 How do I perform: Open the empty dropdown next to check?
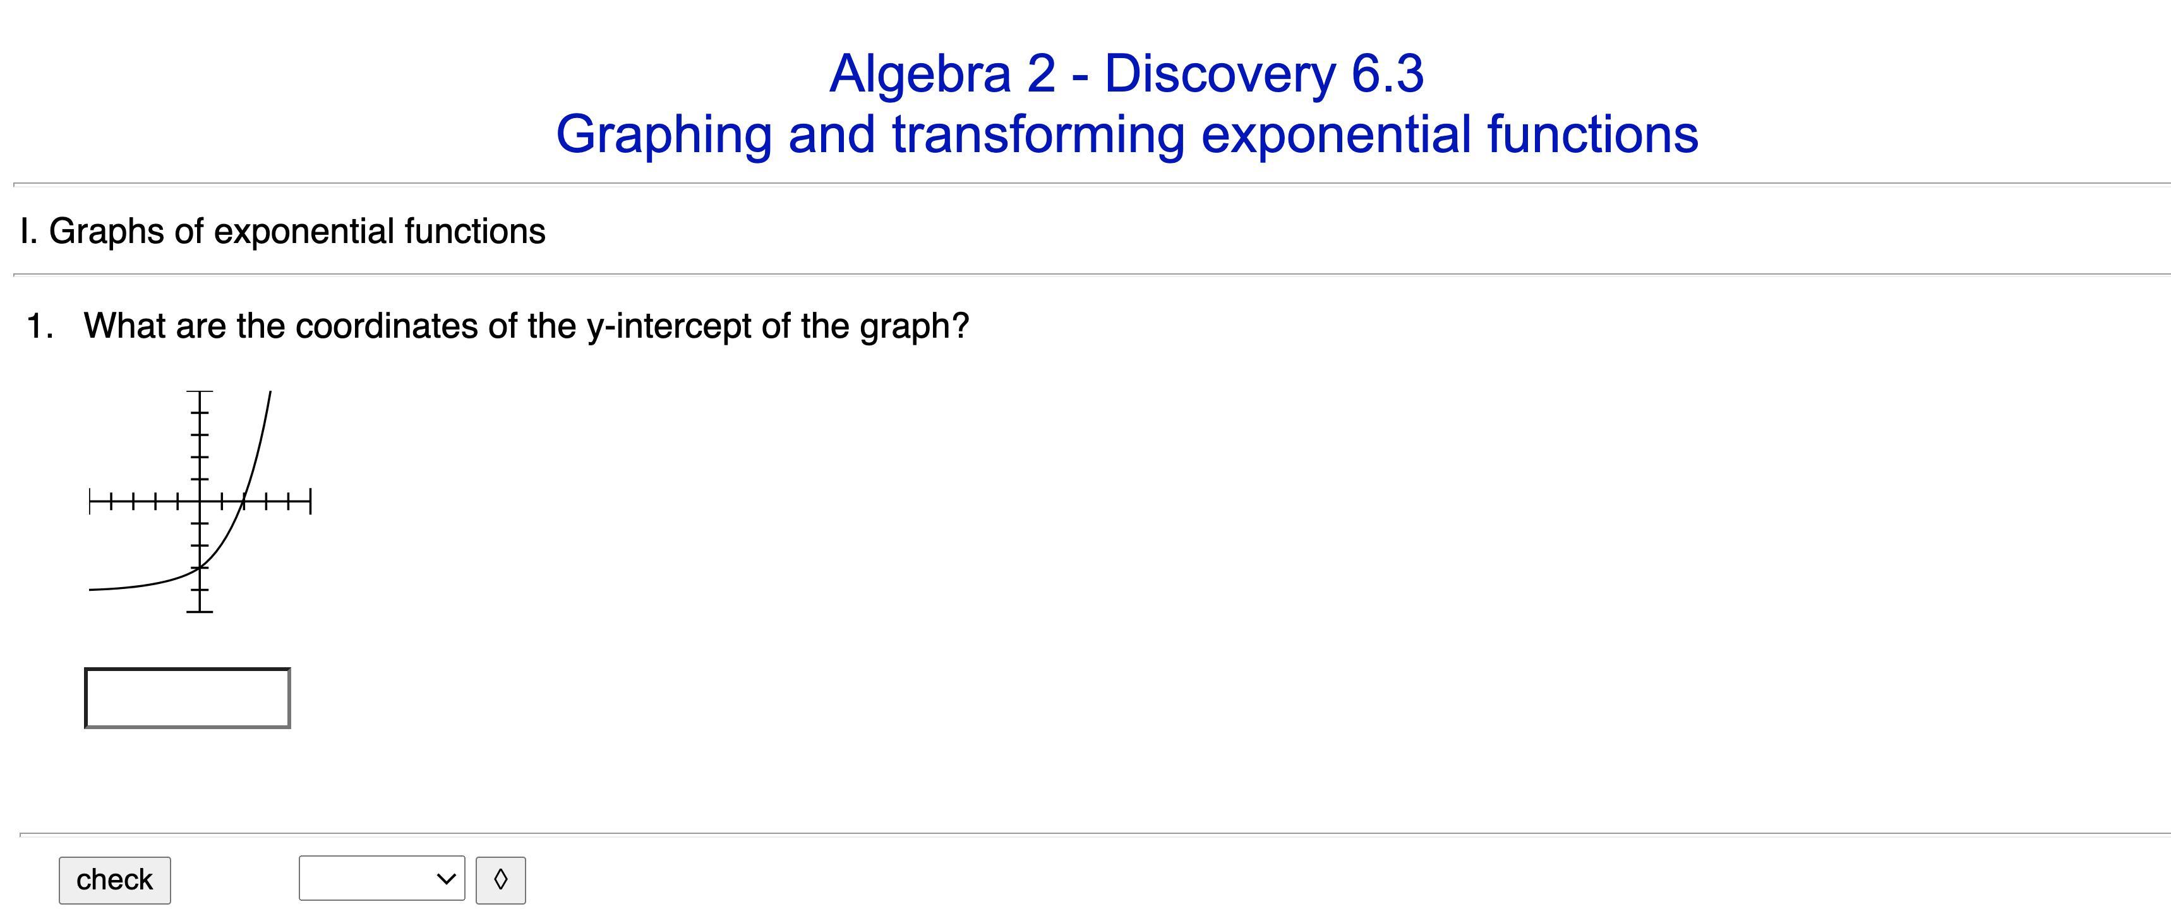381,878
